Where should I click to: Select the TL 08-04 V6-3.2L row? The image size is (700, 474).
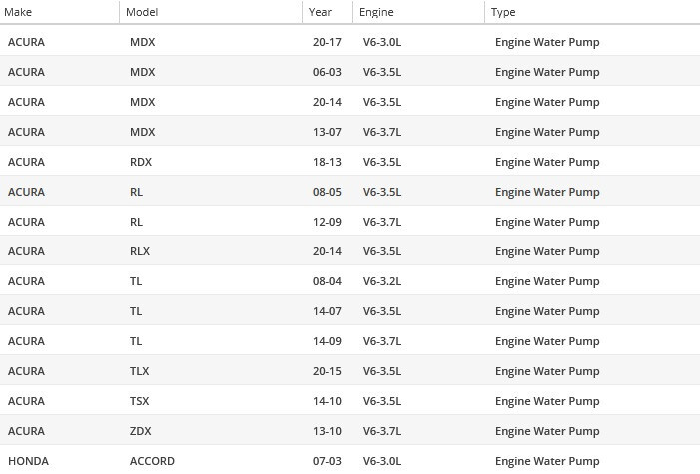[350, 281]
